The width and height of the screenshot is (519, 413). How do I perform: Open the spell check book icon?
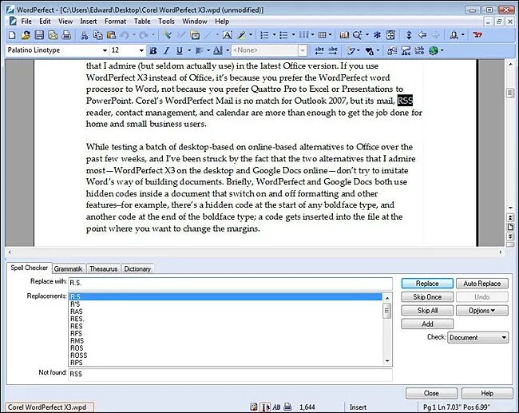pyautogui.click(x=344, y=35)
